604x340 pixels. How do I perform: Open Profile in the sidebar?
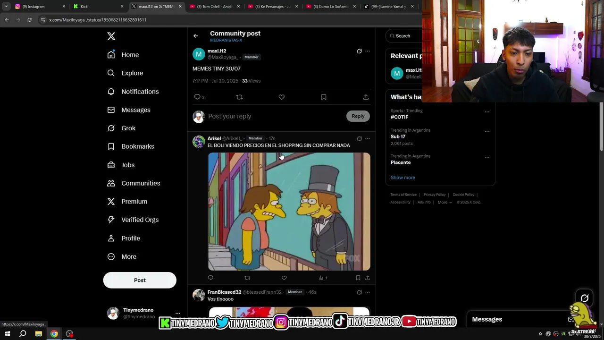coord(124,238)
